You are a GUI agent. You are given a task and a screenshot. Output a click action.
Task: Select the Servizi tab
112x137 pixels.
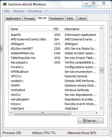(42, 18)
